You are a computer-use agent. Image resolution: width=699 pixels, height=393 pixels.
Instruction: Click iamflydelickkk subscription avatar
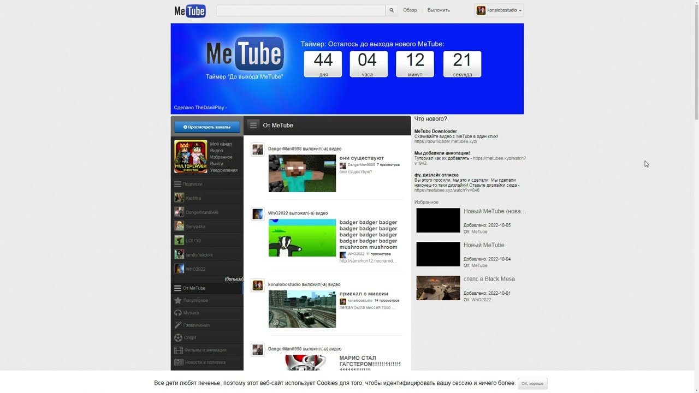(x=179, y=254)
